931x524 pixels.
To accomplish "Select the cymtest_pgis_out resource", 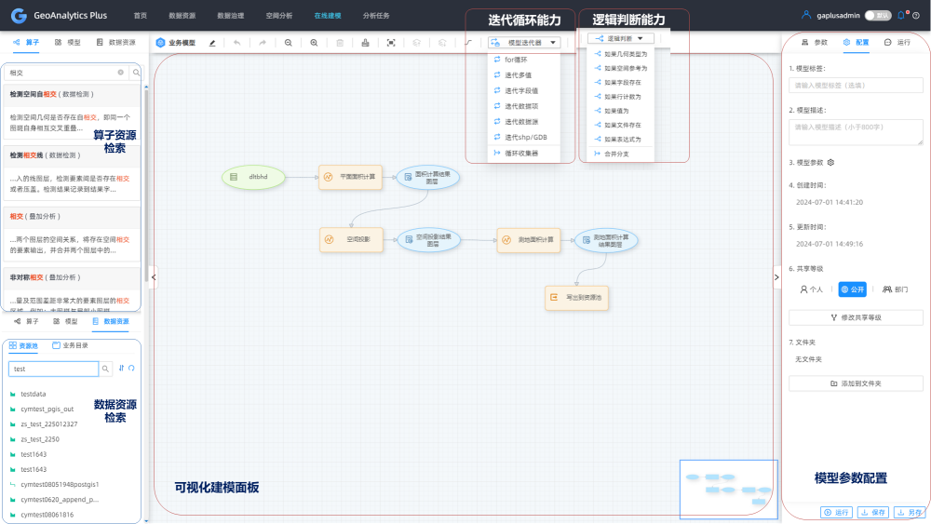I will point(47,409).
